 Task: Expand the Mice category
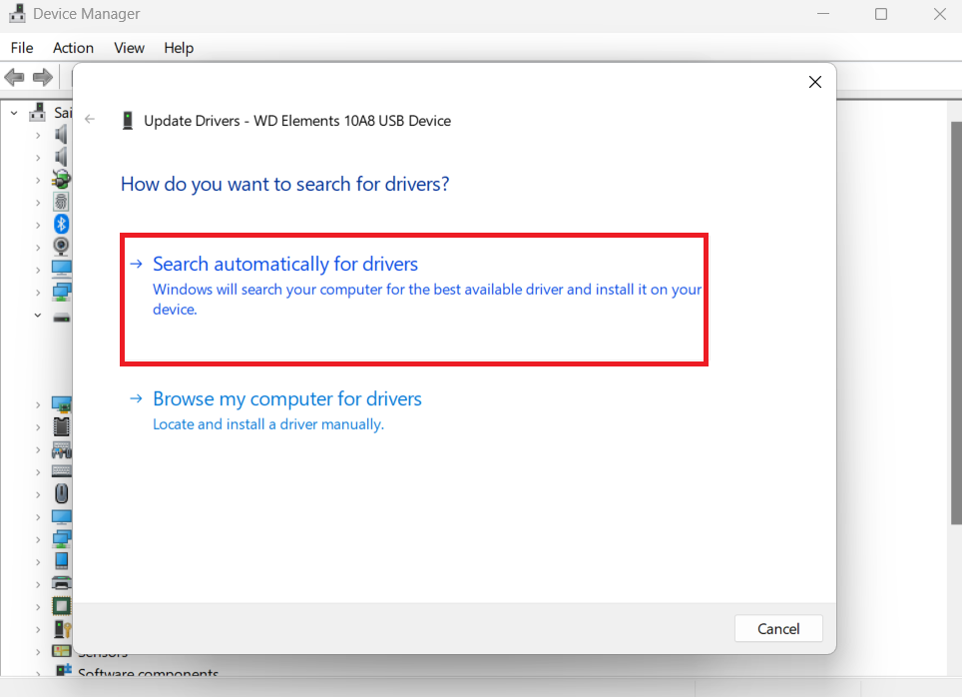[x=38, y=495]
